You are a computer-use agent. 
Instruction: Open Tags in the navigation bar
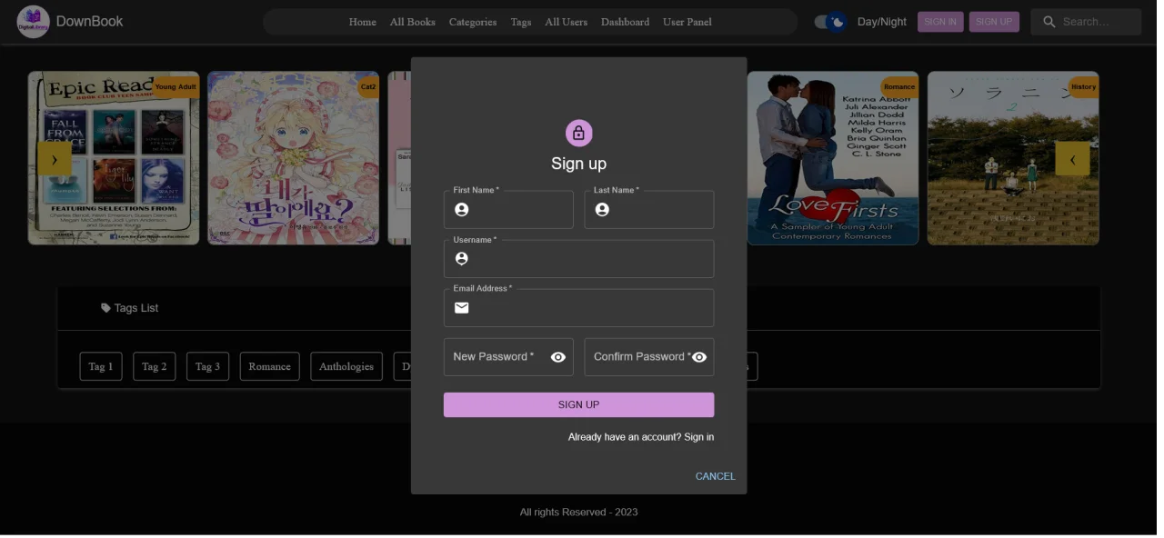521,22
